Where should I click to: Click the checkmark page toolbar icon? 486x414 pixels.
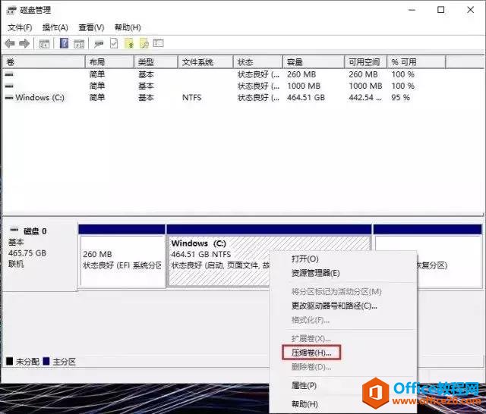click(x=114, y=44)
